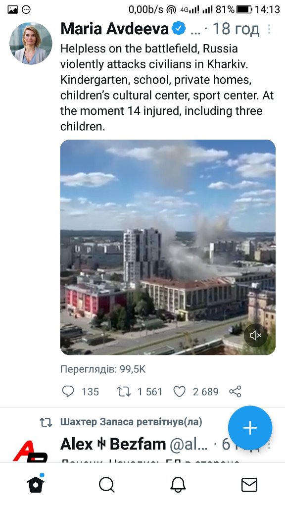The width and height of the screenshot is (285, 507).
Task: View Alex Bezfam's name on retweeted post
Action: tap(113, 444)
